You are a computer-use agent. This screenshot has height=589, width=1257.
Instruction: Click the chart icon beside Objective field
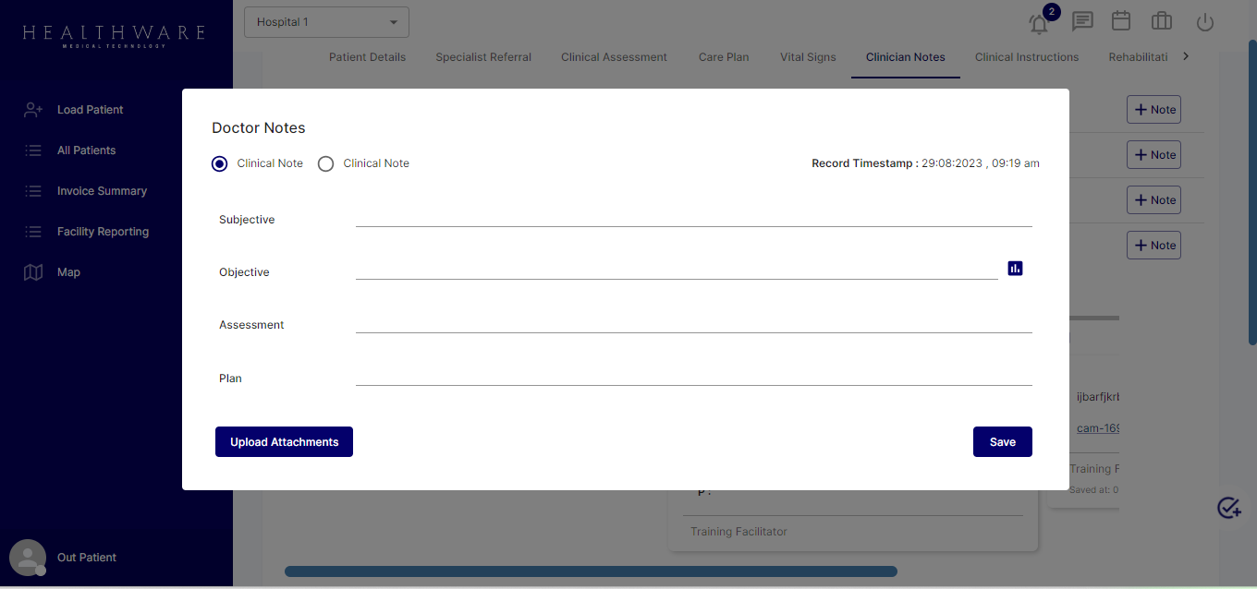[1015, 269]
